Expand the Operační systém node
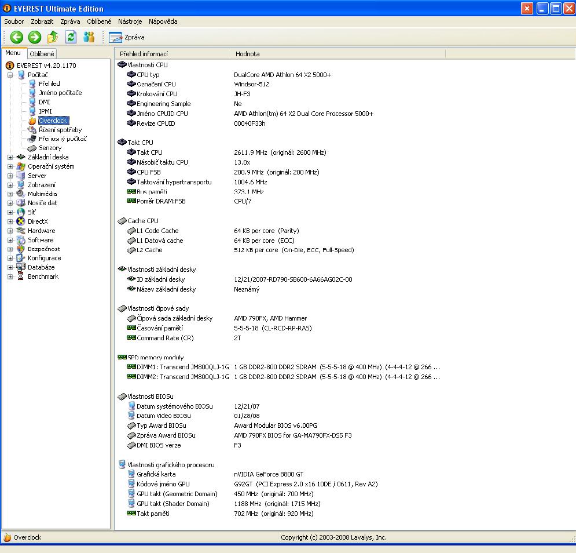 coord(10,166)
